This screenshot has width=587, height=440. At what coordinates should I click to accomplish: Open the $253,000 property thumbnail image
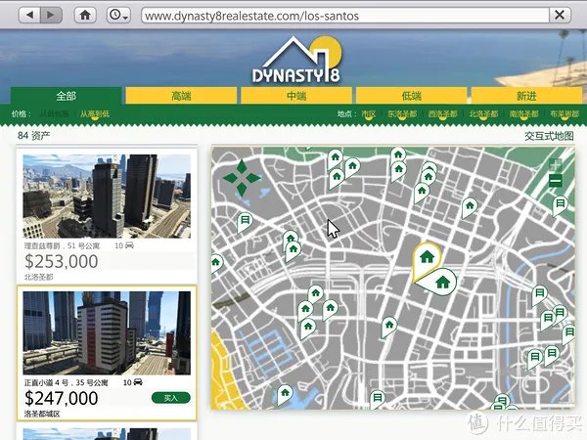pos(106,196)
